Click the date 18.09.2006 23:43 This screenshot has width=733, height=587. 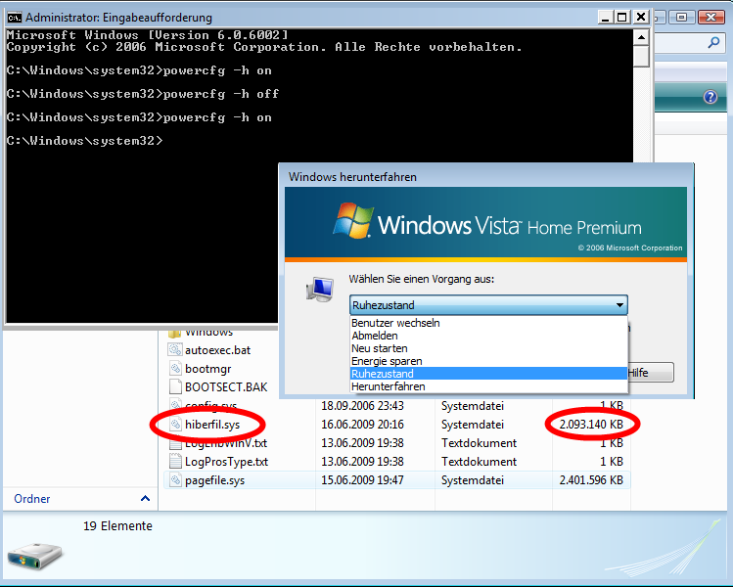click(x=362, y=406)
